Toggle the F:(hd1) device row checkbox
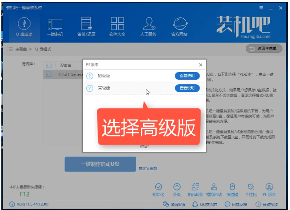 49,74
